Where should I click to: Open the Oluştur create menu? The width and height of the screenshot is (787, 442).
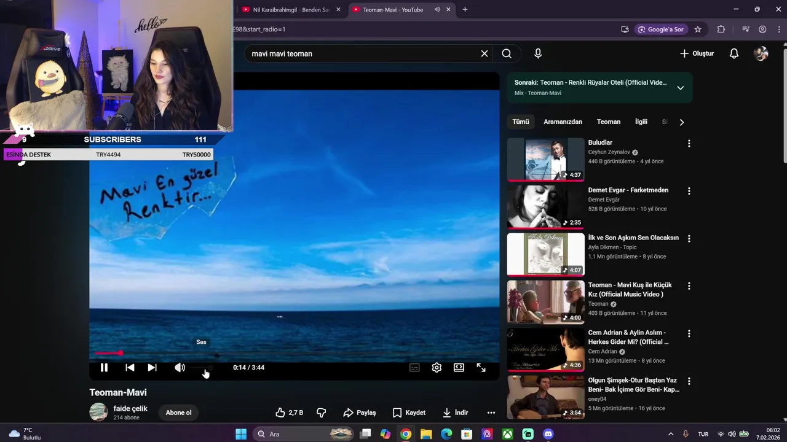(697, 53)
